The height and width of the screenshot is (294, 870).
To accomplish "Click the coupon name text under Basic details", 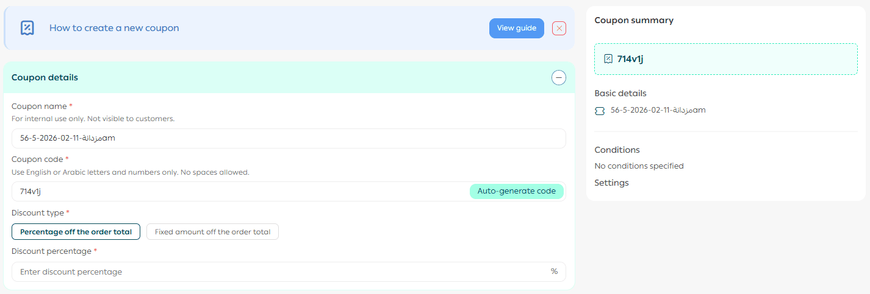I will tap(658, 110).
